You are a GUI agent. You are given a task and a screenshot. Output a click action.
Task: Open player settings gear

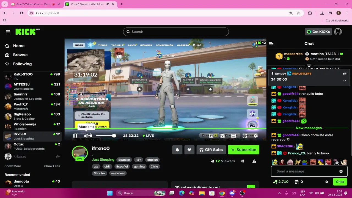click(x=256, y=136)
